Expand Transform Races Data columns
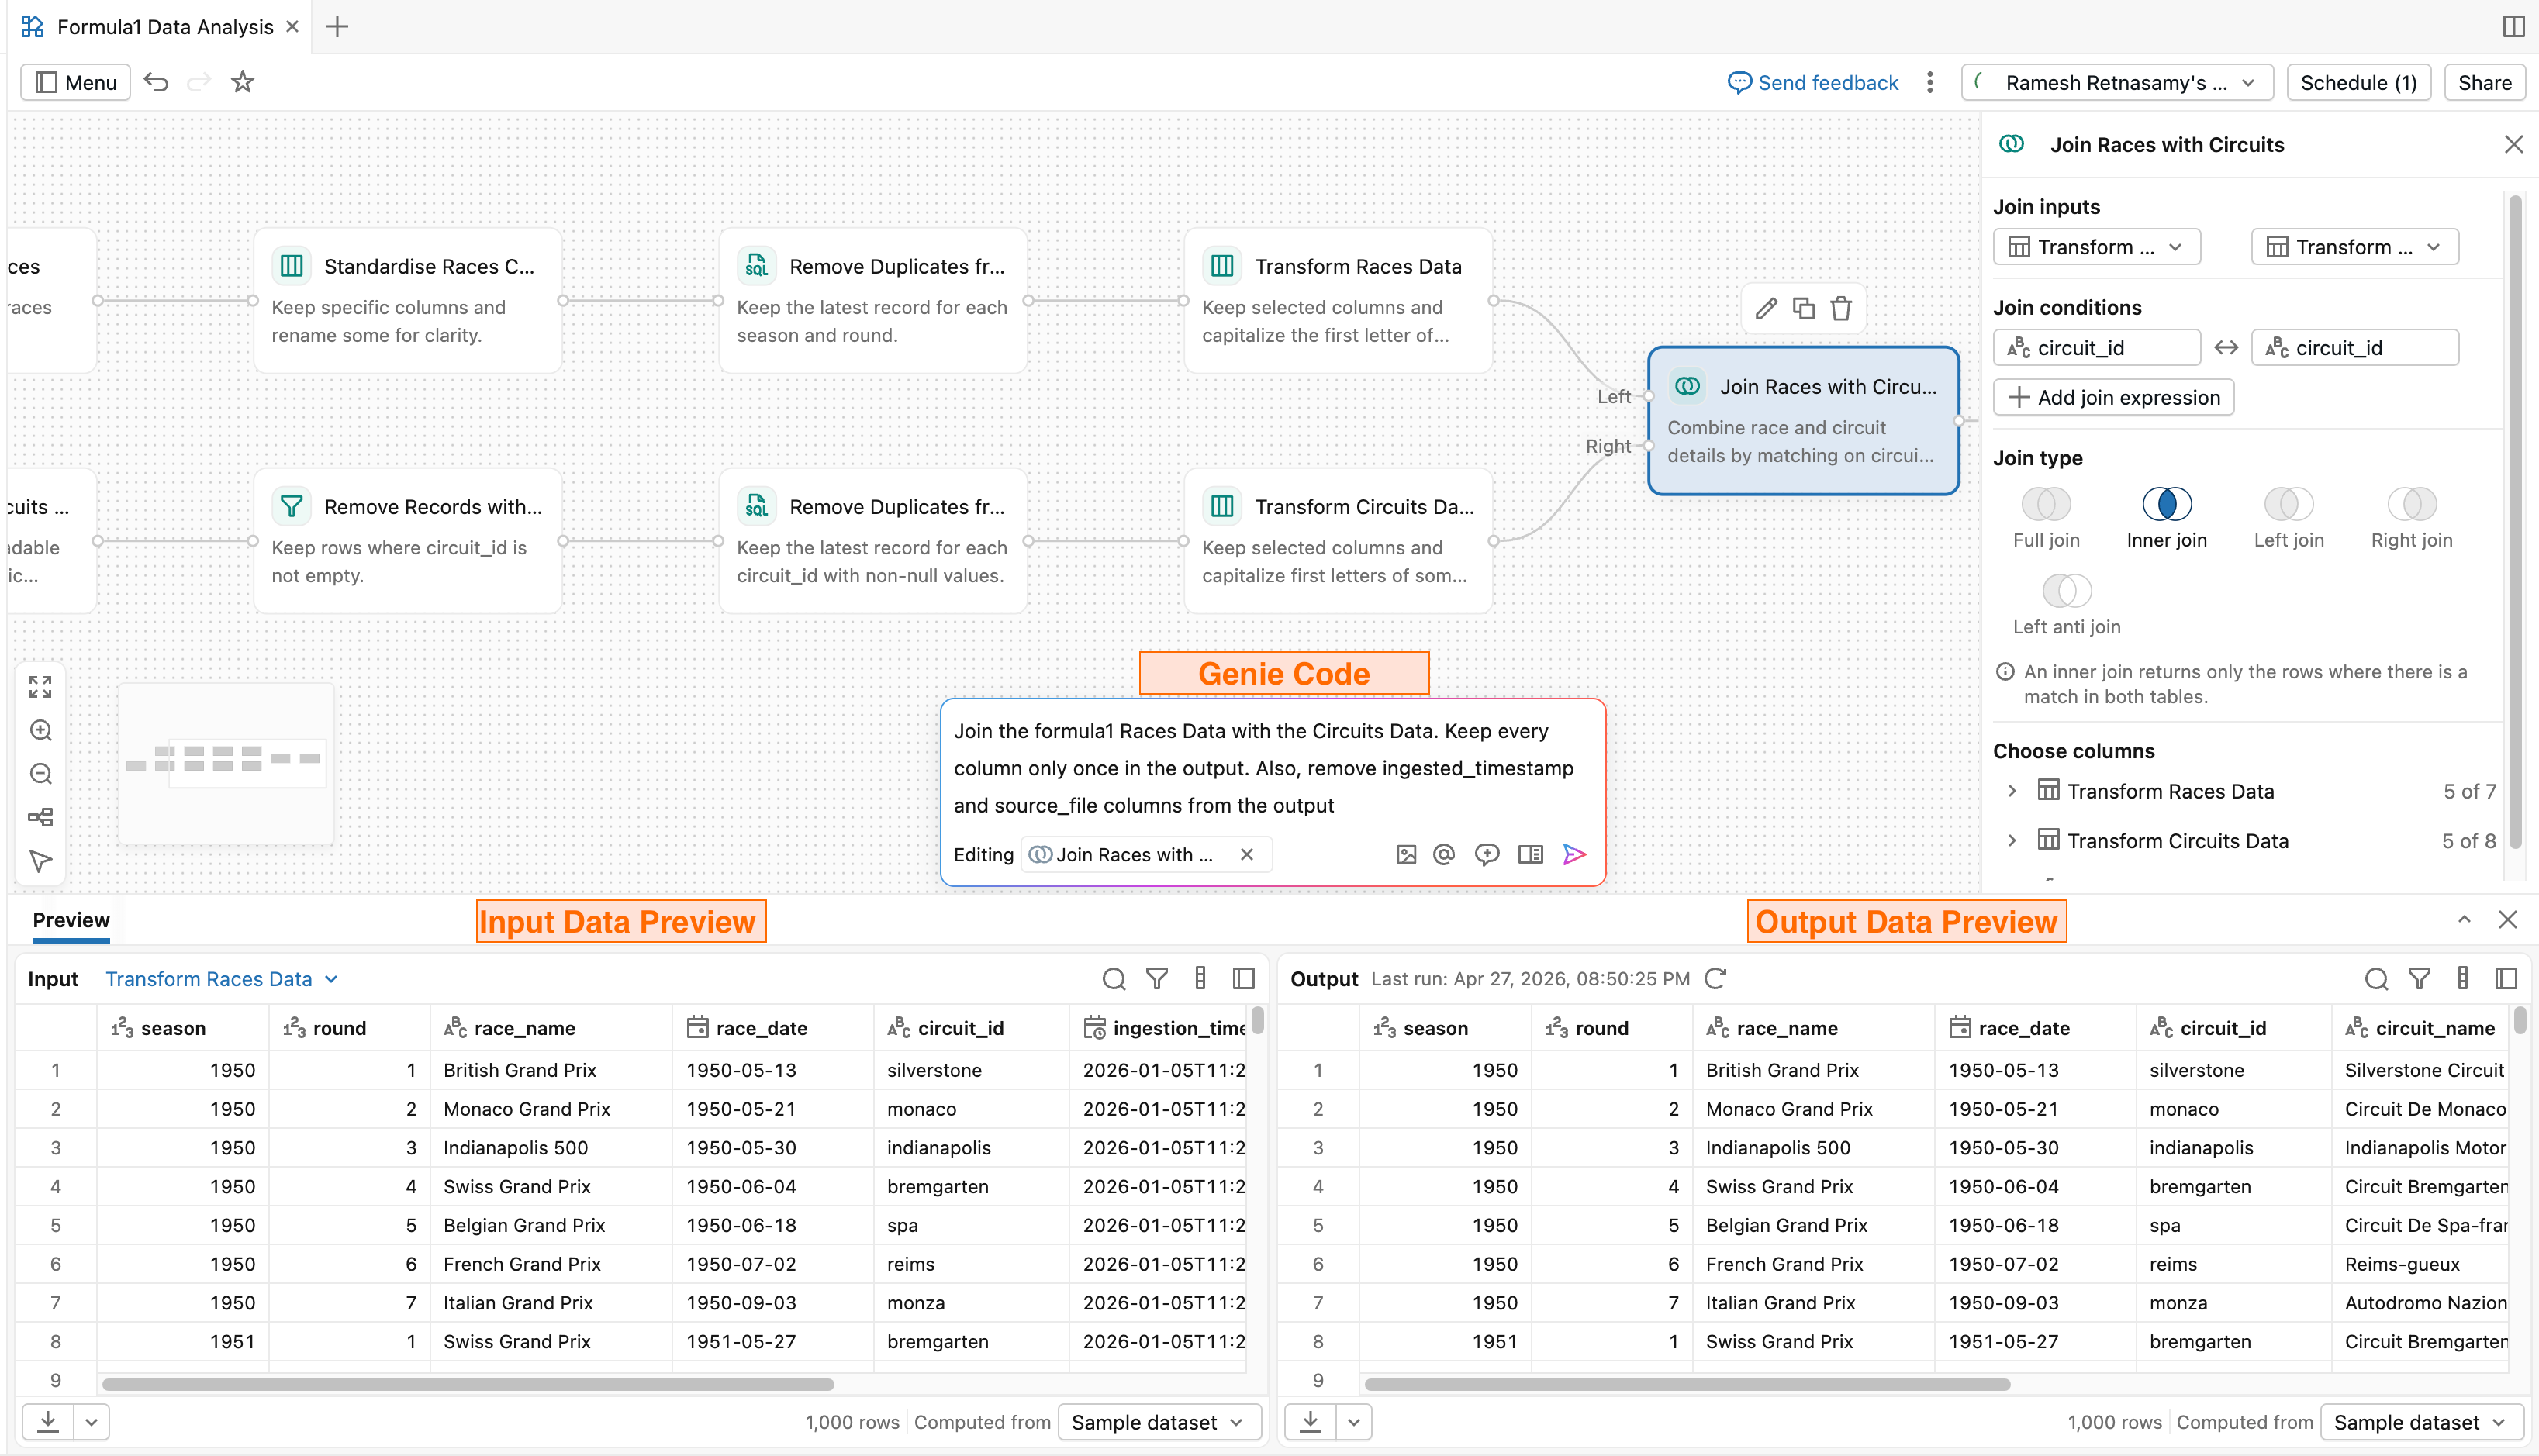Viewport: 2539px width, 1456px height. [2012, 791]
